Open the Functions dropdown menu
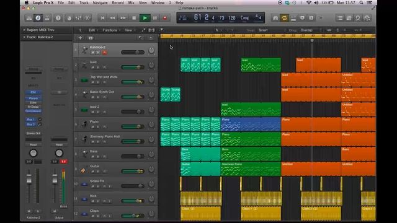 (x=112, y=30)
